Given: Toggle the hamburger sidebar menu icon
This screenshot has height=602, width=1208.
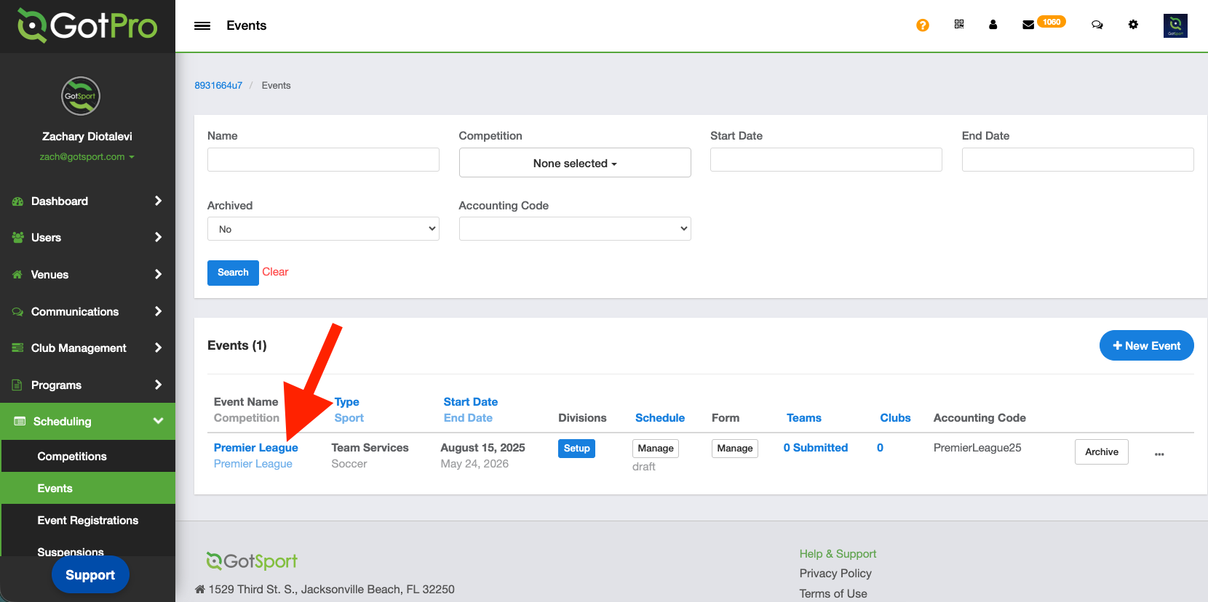Looking at the screenshot, I should click(x=202, y=26).
